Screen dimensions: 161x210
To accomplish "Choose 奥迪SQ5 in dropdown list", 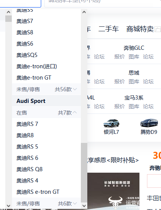I will [46, 55].
